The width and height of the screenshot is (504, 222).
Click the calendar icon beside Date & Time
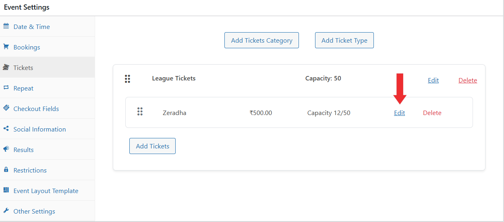coord(6,27)
